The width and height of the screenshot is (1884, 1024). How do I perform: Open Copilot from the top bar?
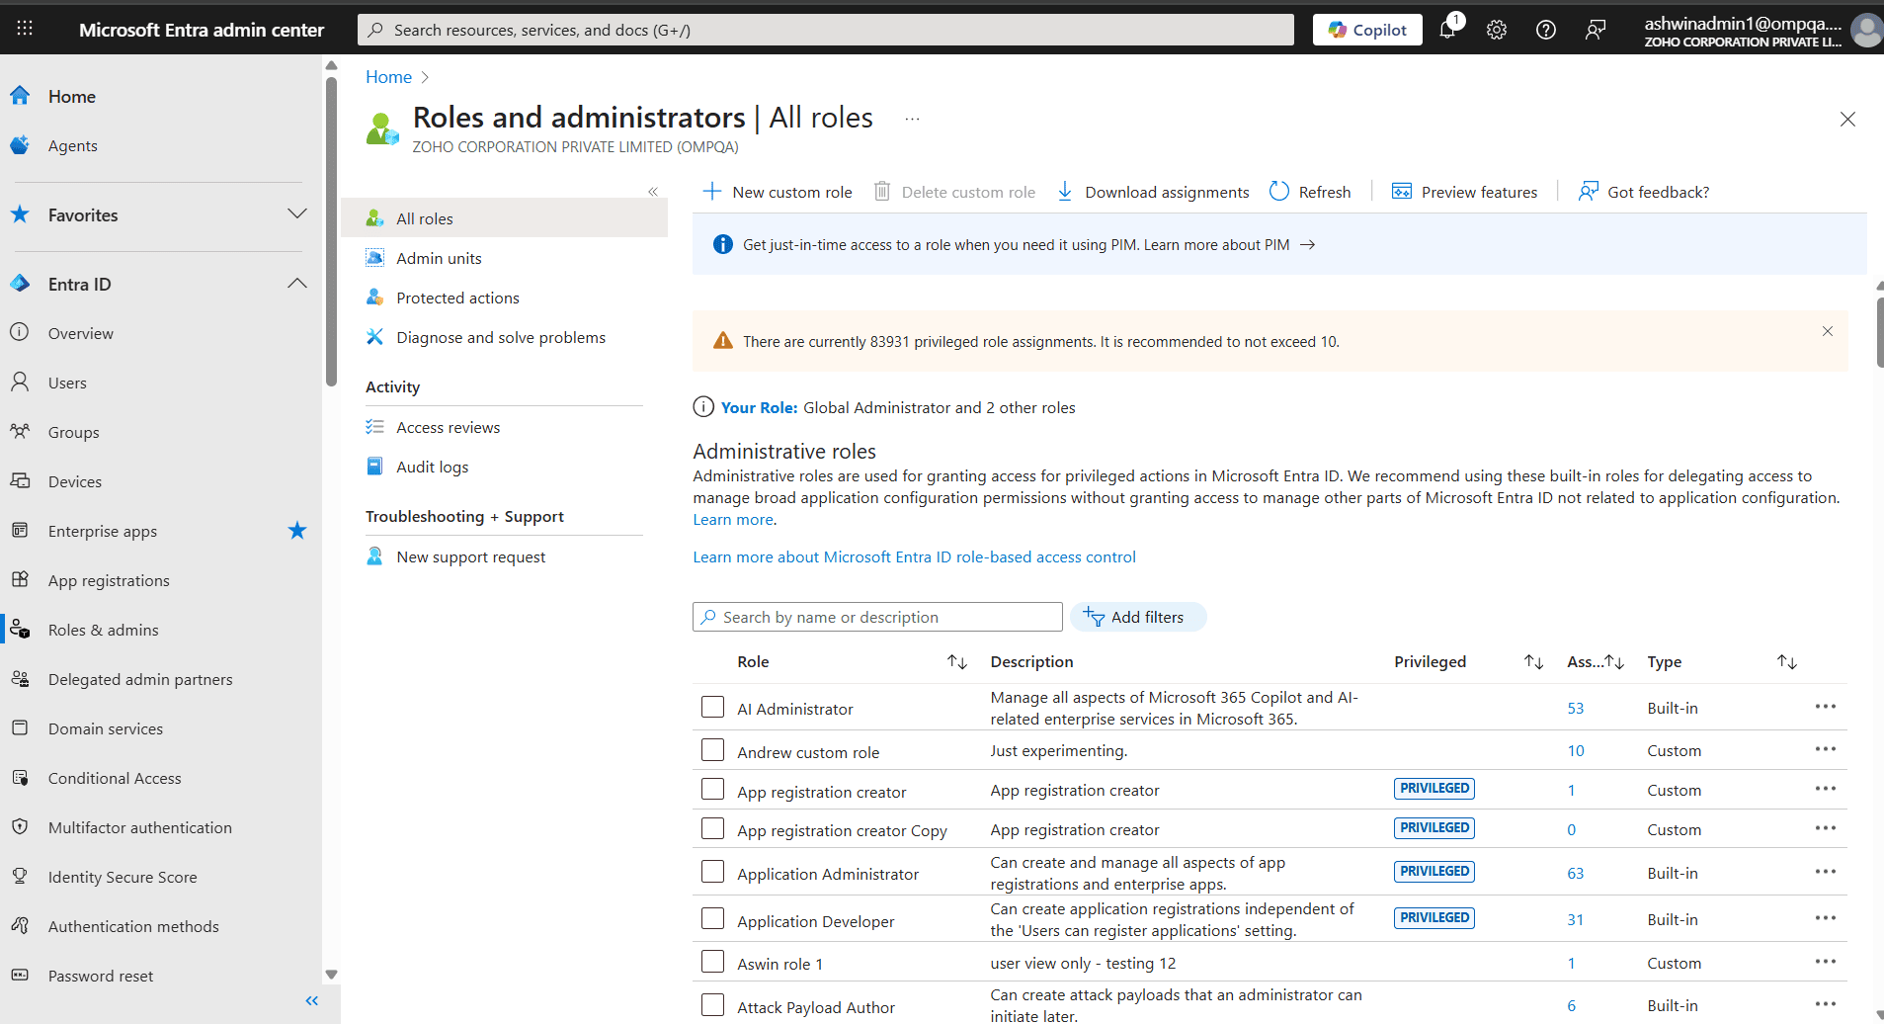(x=1367, y=29)
